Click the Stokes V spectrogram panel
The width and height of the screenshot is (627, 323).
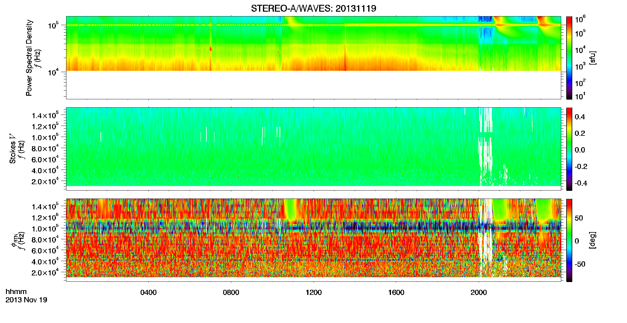pos(313,149)
